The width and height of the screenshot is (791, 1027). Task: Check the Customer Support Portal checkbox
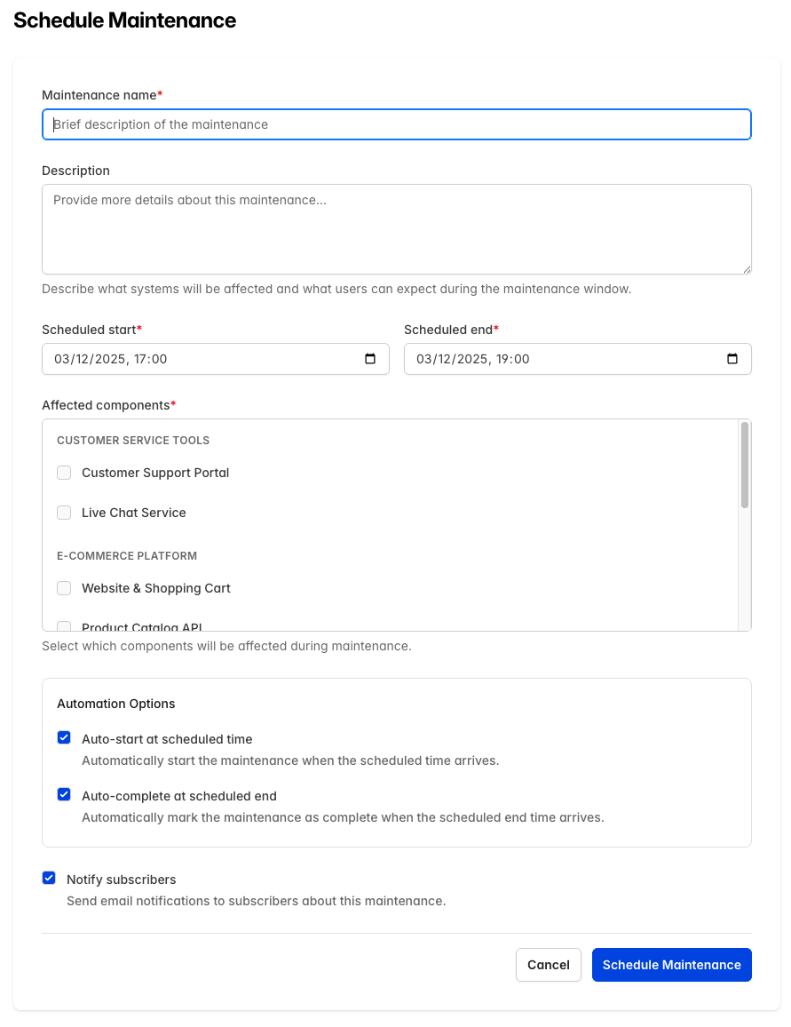(x=64, y=473)
